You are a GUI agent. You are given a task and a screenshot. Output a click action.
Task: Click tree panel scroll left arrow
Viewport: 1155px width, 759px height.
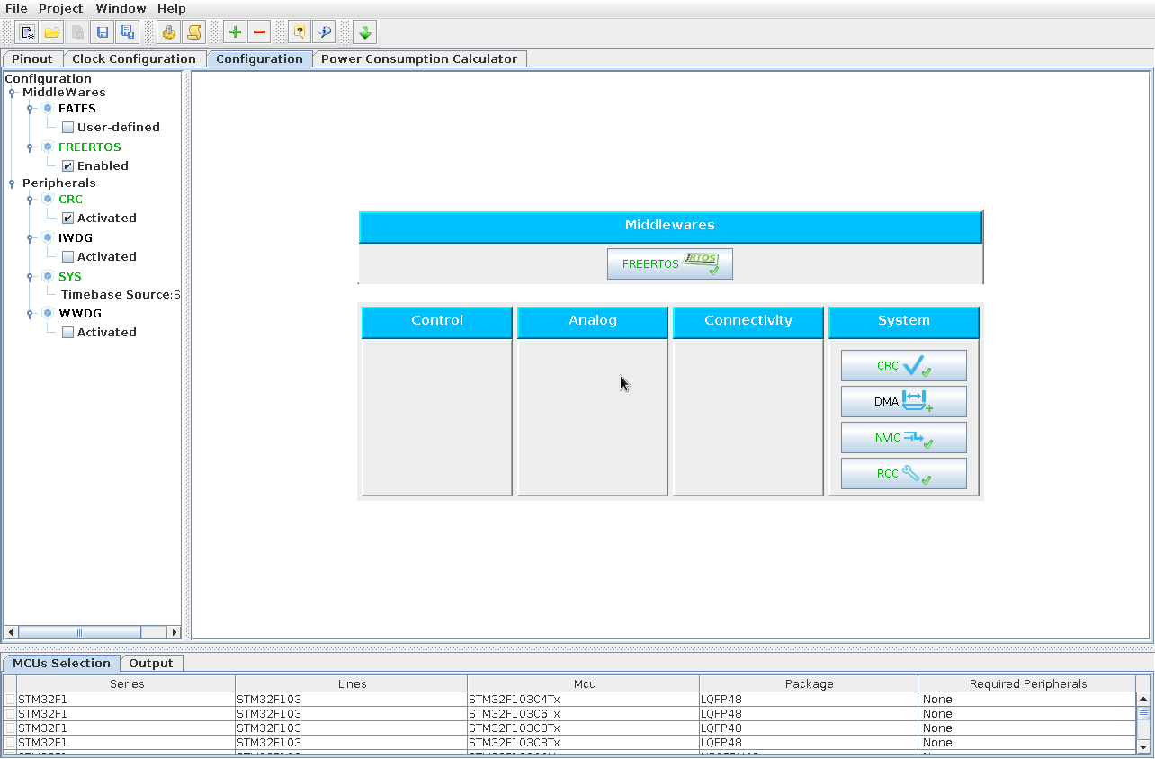[11, 632]
